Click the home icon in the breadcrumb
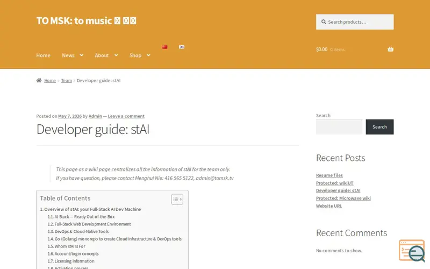Image resolution: width=430 pixels, height=269 pixels. [x=39, y=80]
